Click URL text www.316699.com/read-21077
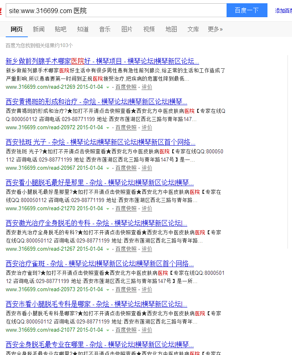The width and height of the screenshot is (292, 355). click(40, 330)
